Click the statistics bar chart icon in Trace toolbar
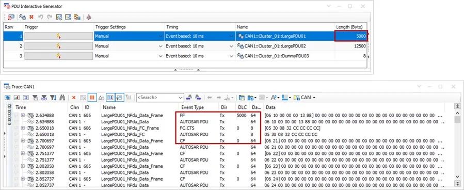 click(17, 97)
